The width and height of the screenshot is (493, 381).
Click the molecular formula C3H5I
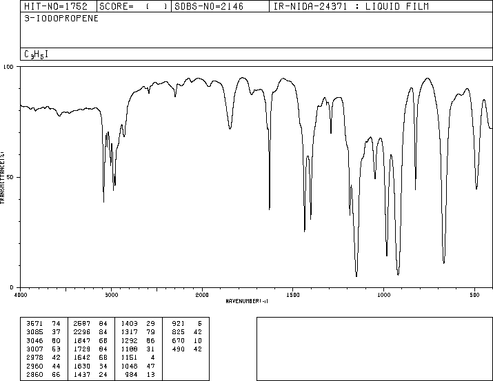click(36, 54)
